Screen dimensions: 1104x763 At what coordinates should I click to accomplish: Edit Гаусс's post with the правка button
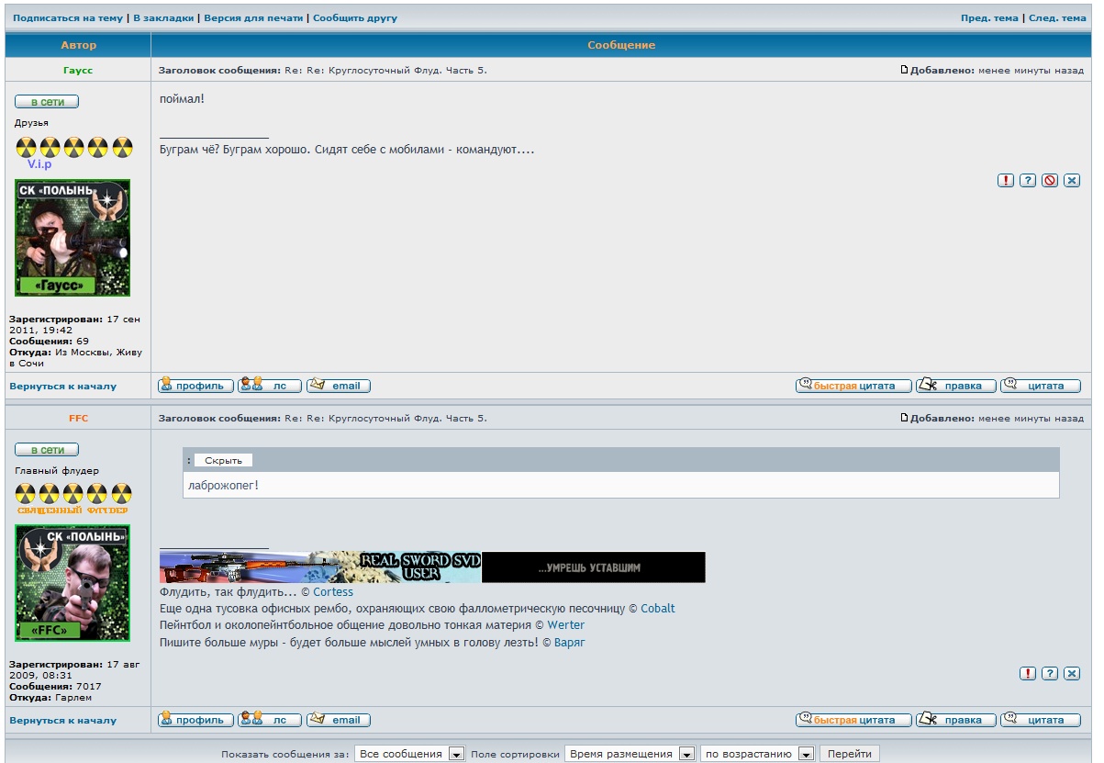(x=956, y=386)
